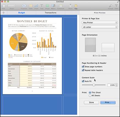
Task: Click the Tips question mark icon
Action: point(76,6)
